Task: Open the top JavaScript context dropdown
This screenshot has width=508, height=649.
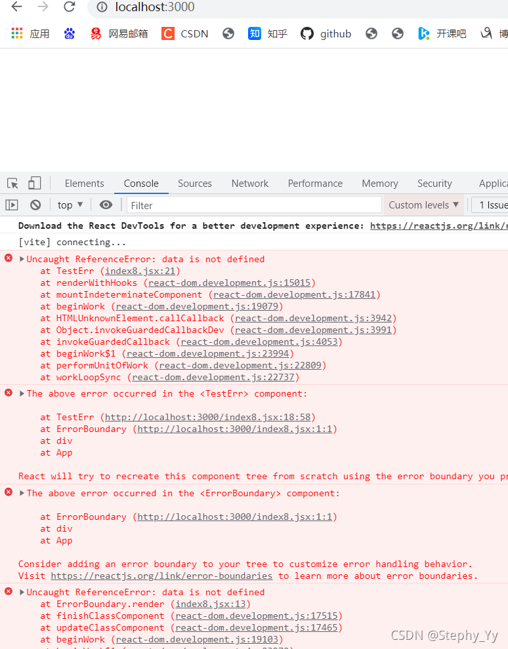Action: coord(70,205)
